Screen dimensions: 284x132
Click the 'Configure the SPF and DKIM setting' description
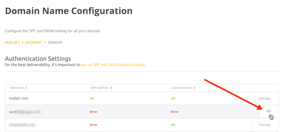53,31
